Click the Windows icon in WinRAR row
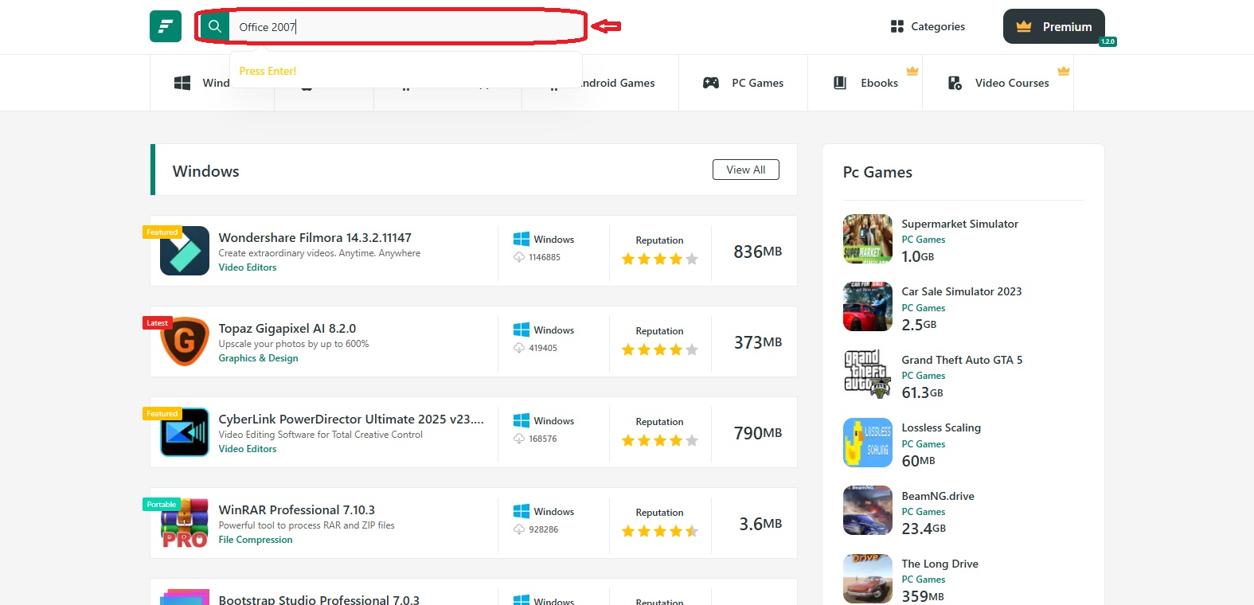 522,511
